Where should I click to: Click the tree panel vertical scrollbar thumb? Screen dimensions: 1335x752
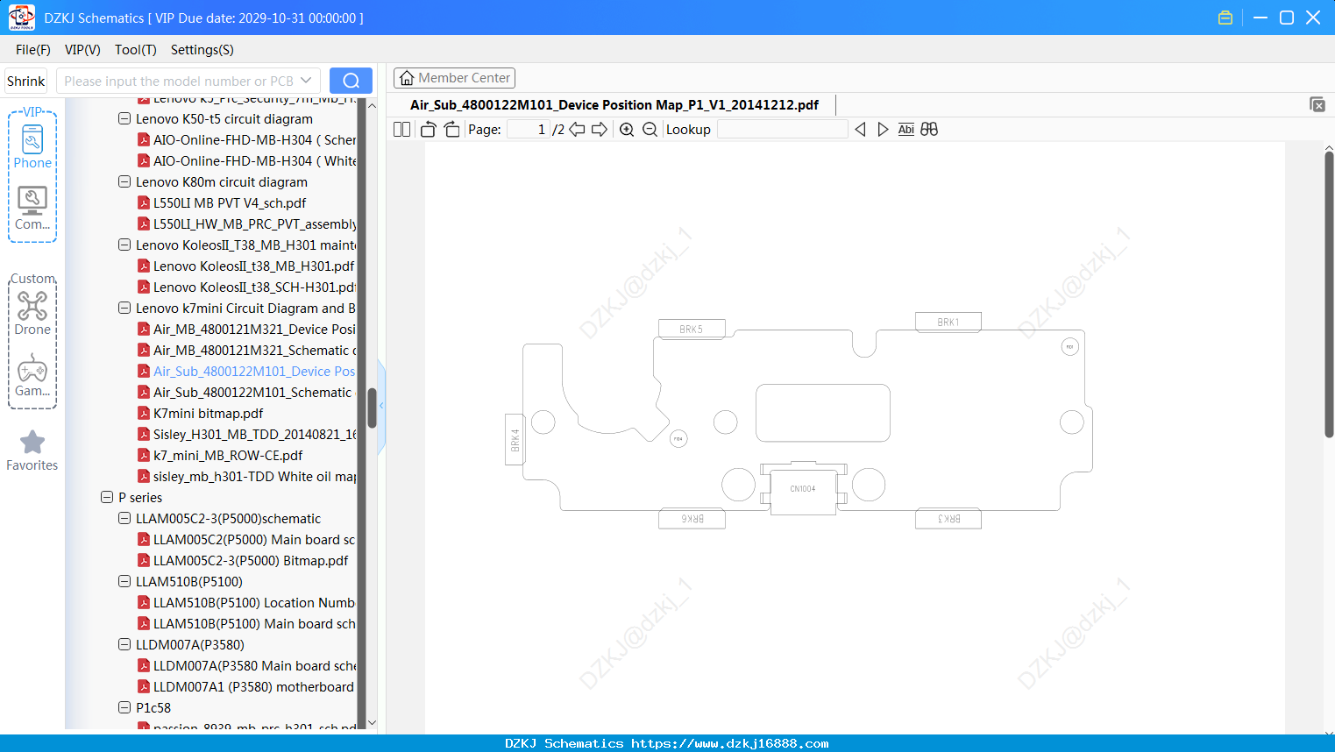click(x=372, y=408)
